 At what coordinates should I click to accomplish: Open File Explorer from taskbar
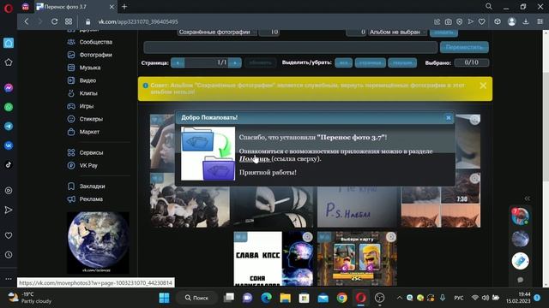(x=286, y=298)
